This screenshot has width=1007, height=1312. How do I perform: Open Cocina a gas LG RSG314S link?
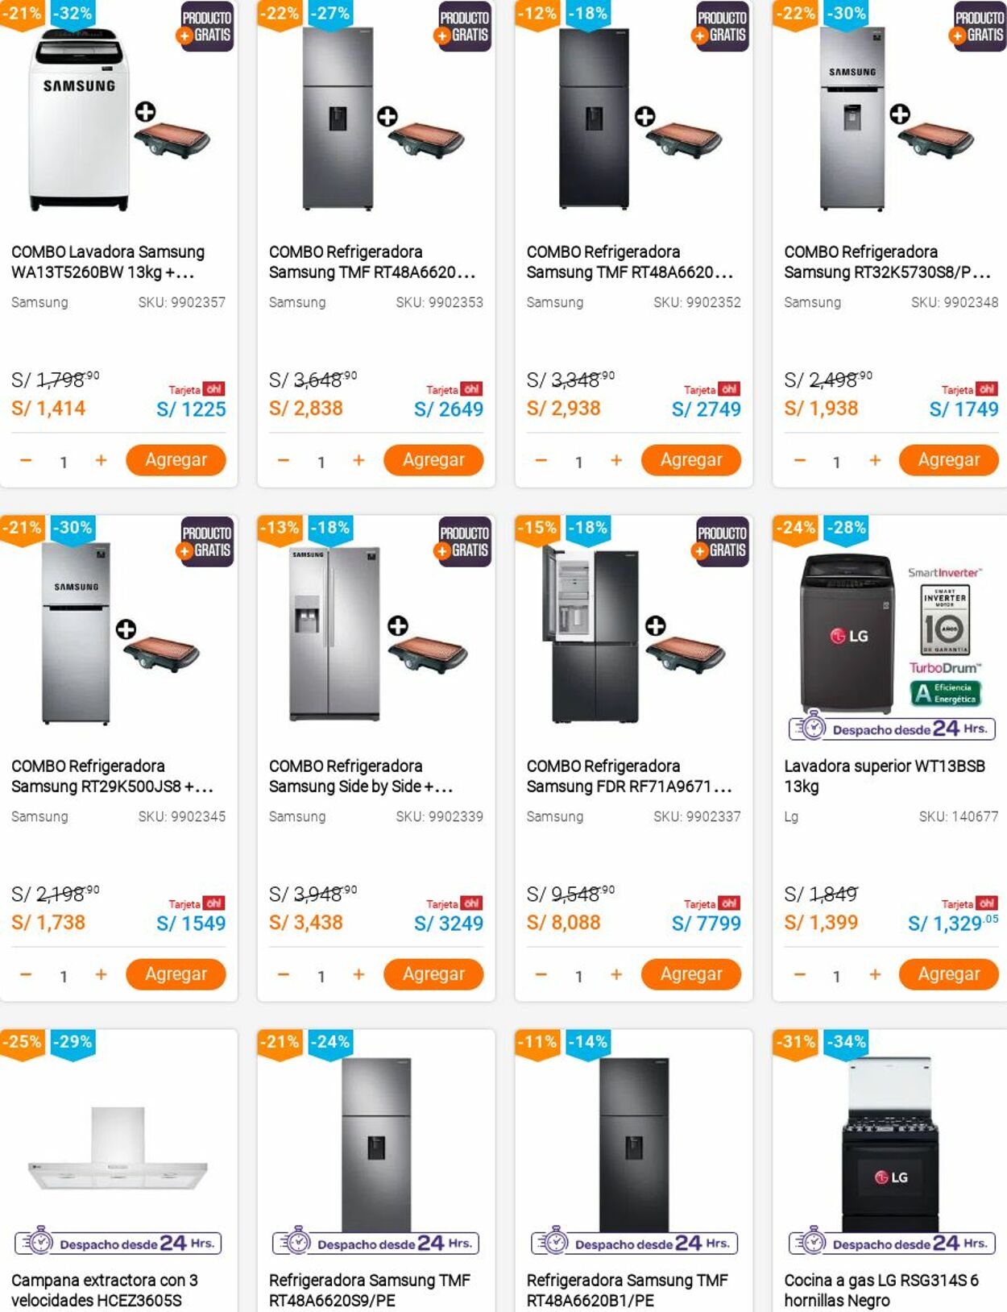(x=881, y=1289)
